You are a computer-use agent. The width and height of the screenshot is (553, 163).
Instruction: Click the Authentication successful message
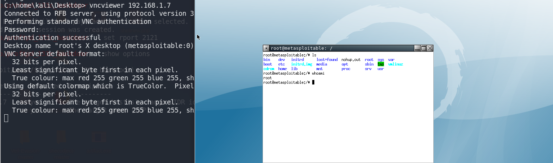(x=52, y=38)
